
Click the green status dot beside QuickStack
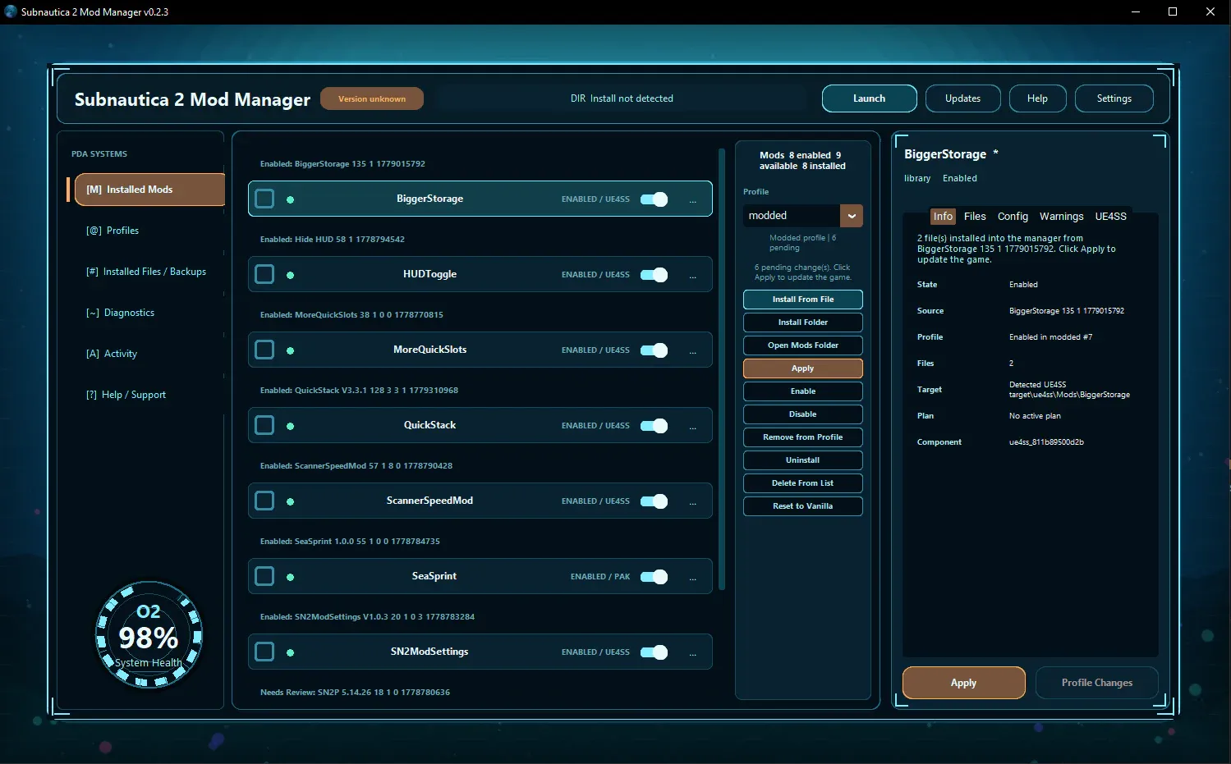[x=291, y=426]
